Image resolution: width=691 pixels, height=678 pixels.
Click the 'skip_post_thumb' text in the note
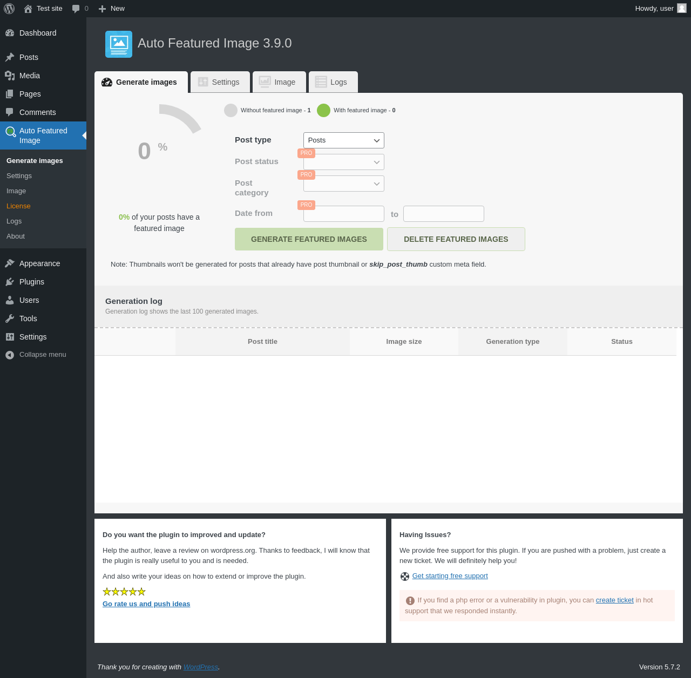click(x=398, y=265)
